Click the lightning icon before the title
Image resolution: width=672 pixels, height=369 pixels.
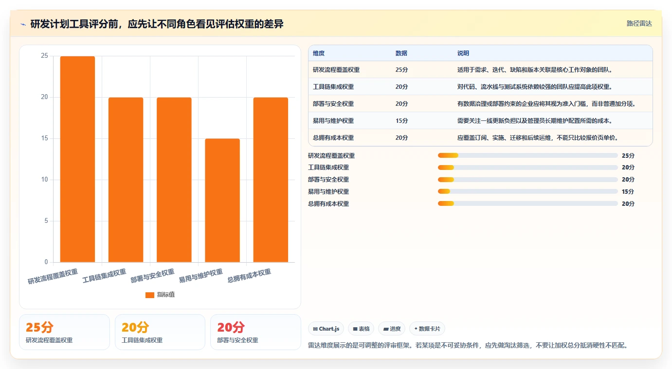(23, 24)
